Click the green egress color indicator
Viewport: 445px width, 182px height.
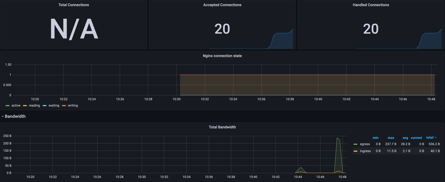[x=355, y=144]
